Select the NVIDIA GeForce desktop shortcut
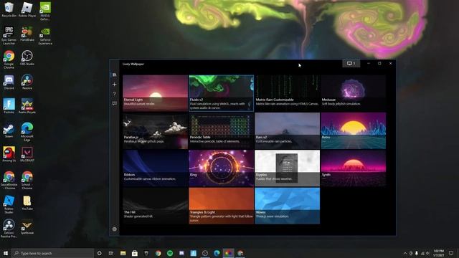 click(45, 11)
